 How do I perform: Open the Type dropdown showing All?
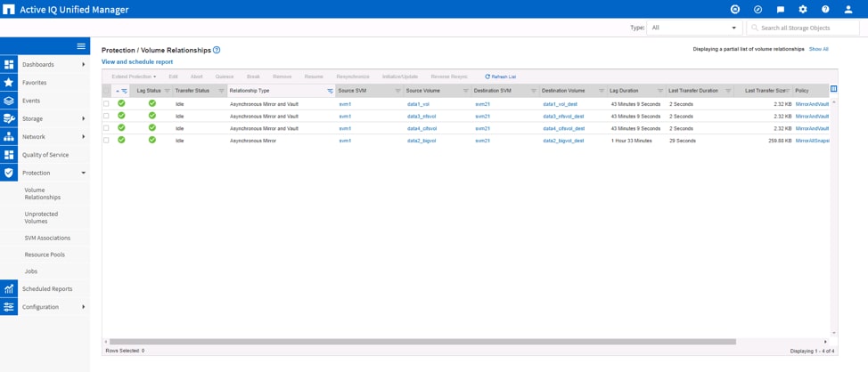click(x=694, y=28)
